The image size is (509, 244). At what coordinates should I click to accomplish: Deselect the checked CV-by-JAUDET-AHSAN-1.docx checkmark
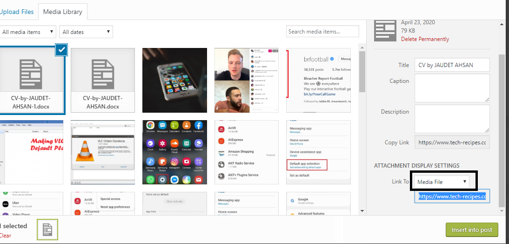tap(62, 50)
